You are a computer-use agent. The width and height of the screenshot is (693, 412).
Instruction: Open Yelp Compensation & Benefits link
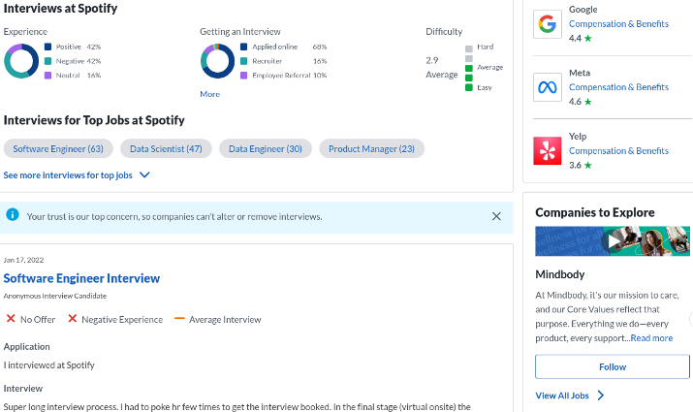click(618, 150)
